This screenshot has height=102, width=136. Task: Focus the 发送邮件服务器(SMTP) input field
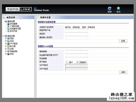coord(76,55)
